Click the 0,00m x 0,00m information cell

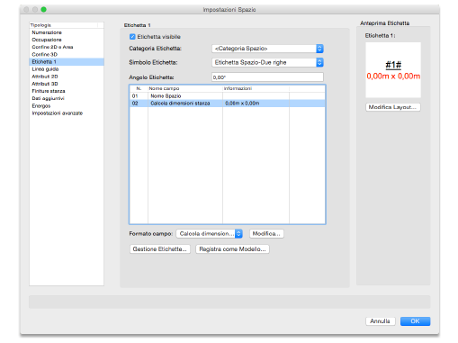click(x=256, y=104)
